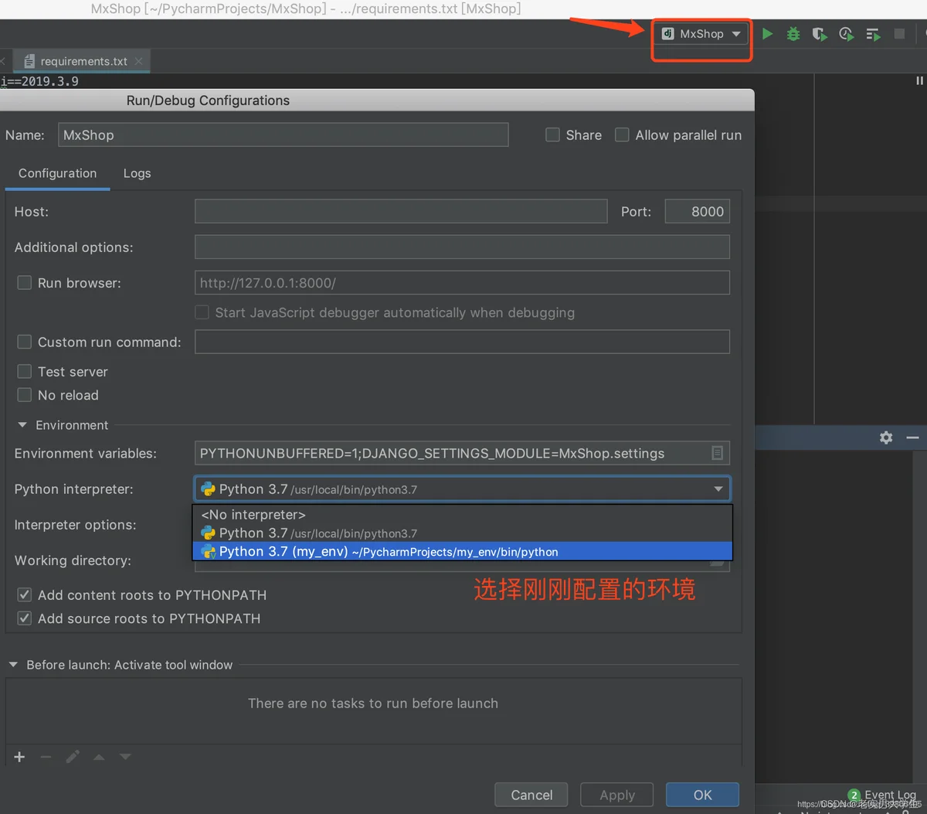Launch the profiler clock icon in toolbar
927x814 pixels.
click(847, 34)
